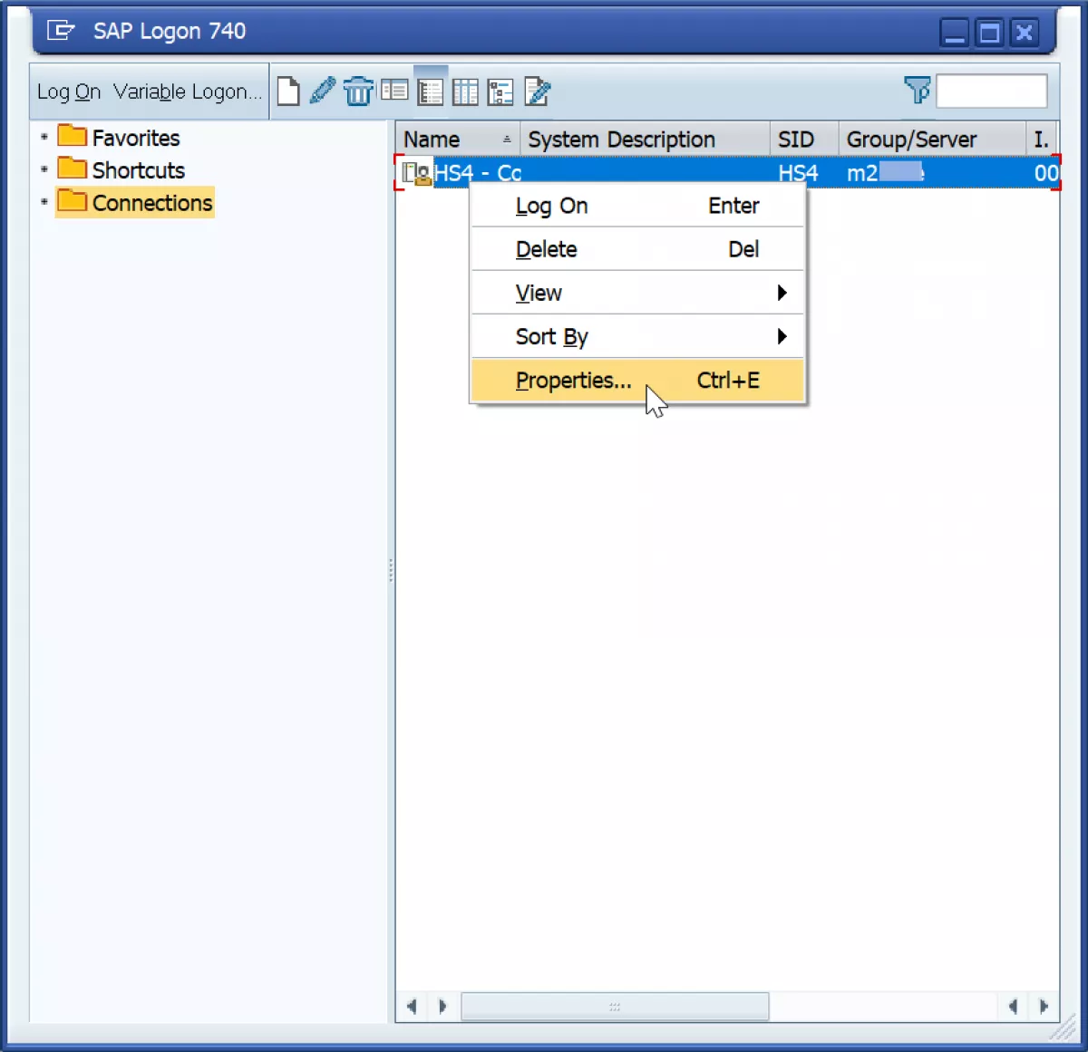Viewport: 1088px width, 1052px height.
Task: Click the filter funnel icon
Action: click(918, 90)
